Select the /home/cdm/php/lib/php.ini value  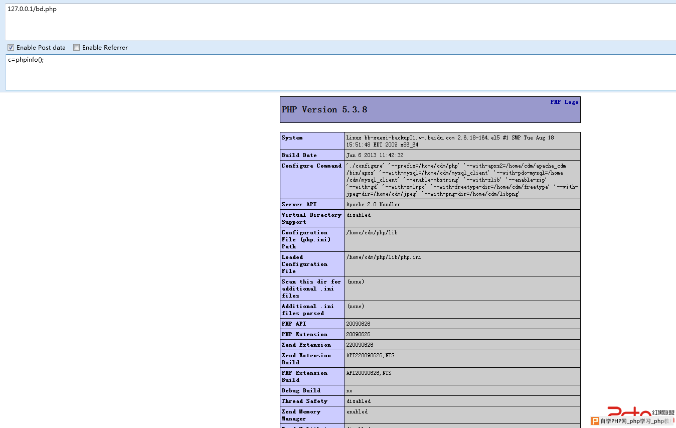click(384, 257)
